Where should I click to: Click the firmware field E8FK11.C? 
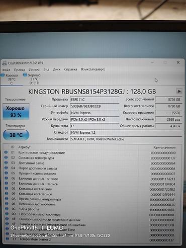coord(95,100)
